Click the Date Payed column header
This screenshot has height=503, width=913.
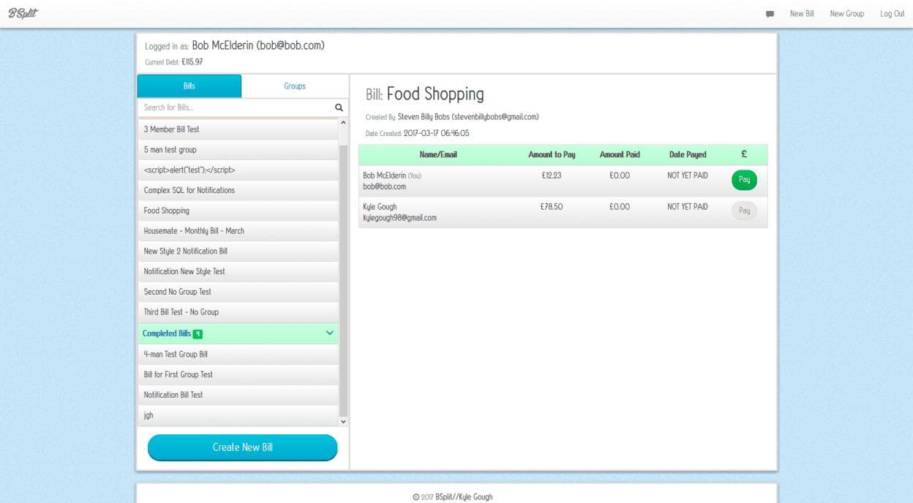(x=688, y=155)
